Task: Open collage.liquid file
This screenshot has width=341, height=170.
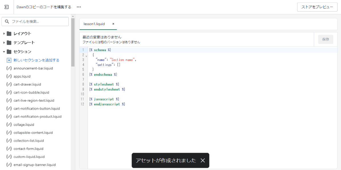Action: click(x=24, y=125)
